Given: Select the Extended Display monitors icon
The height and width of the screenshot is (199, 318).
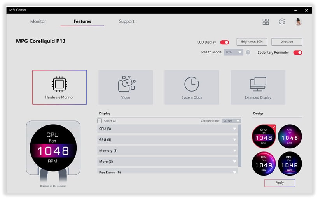Looking at the screenshot, I should 258,84.
